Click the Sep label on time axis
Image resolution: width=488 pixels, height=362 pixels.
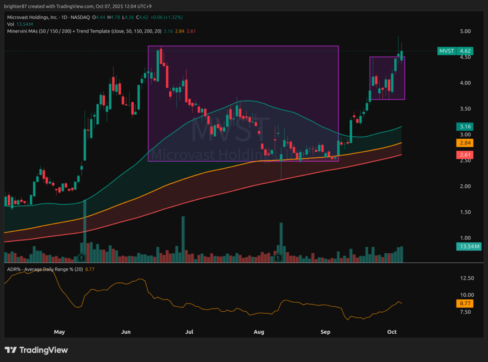click(x=325, y=332)
